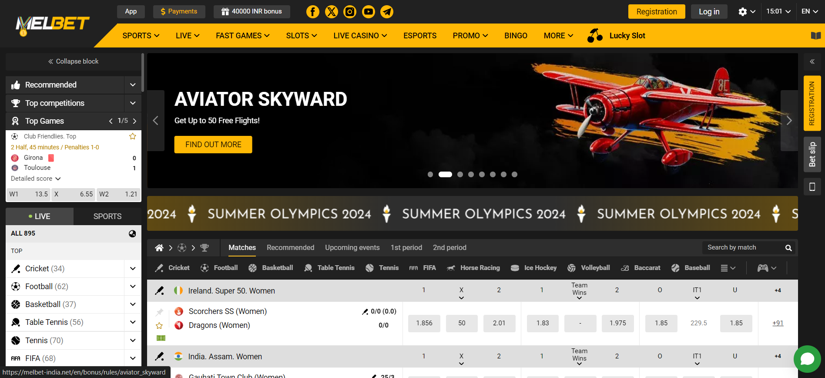
Task: Open the live chat bubble
Action: (807, 359)
